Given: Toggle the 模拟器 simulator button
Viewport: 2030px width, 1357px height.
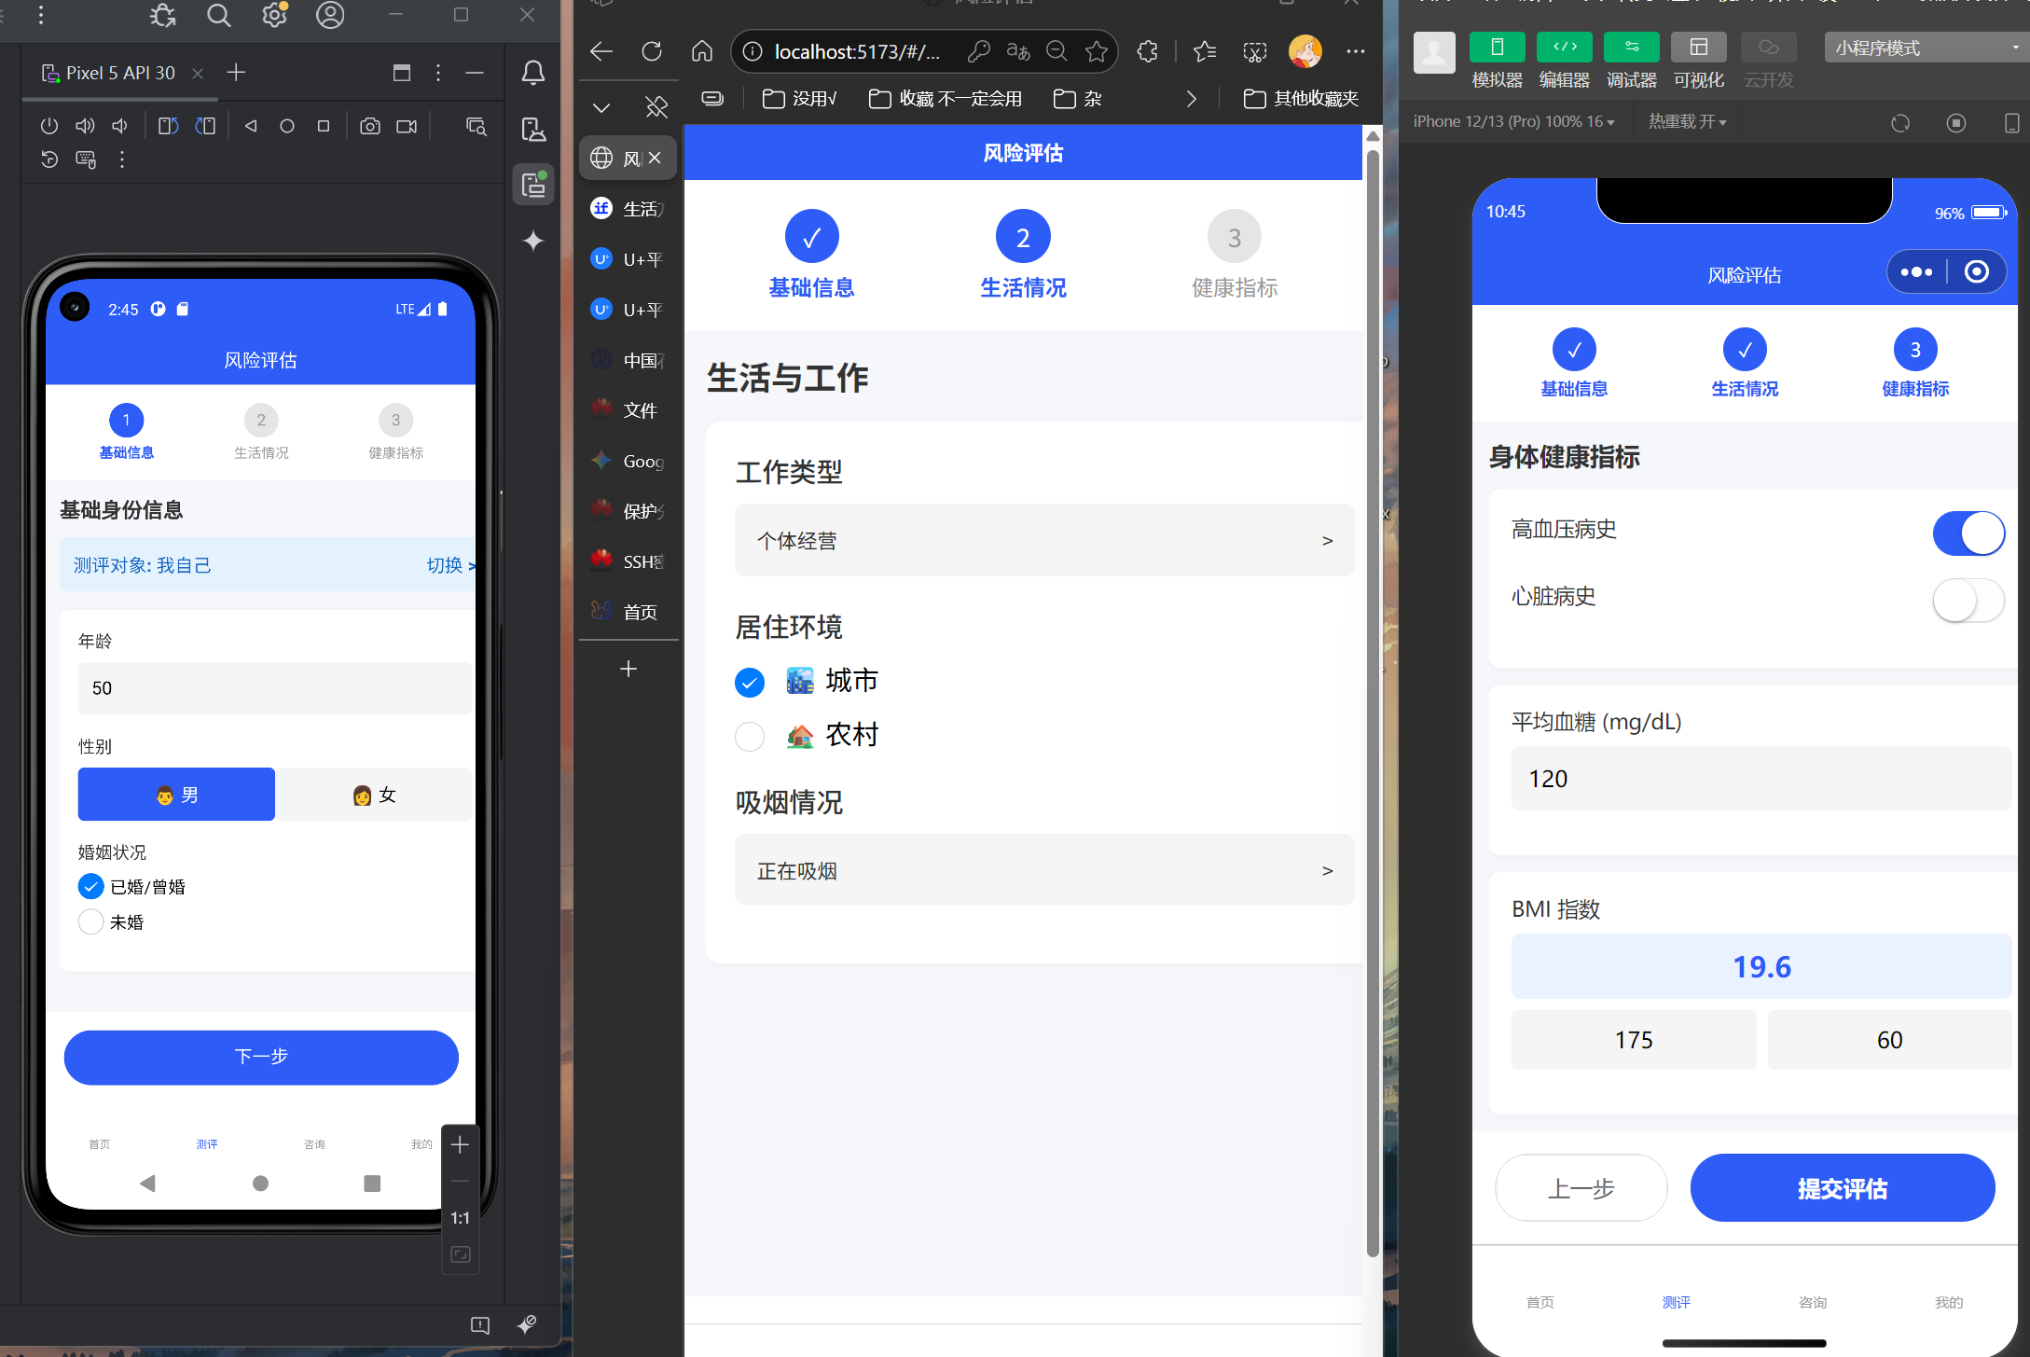Looking at the screenshot, I should [x=1497, y=48].
